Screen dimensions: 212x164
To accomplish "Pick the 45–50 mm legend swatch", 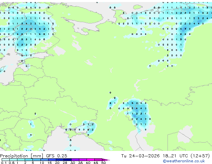I will (x=98, y=160).
